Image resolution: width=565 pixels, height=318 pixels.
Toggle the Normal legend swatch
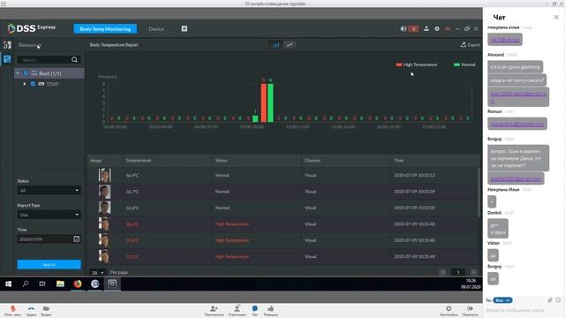(456, 64)
